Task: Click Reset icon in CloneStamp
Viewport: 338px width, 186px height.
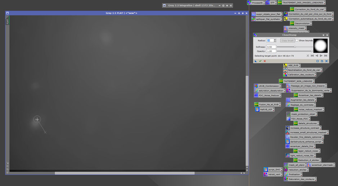Action: point(326,61)
